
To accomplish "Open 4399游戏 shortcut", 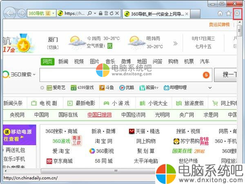I will pos(82,88).
